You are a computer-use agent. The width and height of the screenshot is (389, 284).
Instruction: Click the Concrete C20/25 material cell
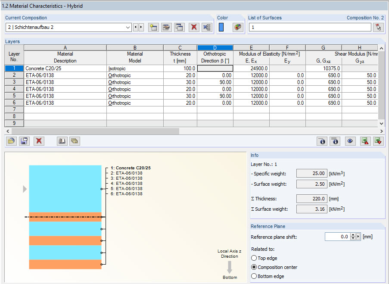point(65,68)
